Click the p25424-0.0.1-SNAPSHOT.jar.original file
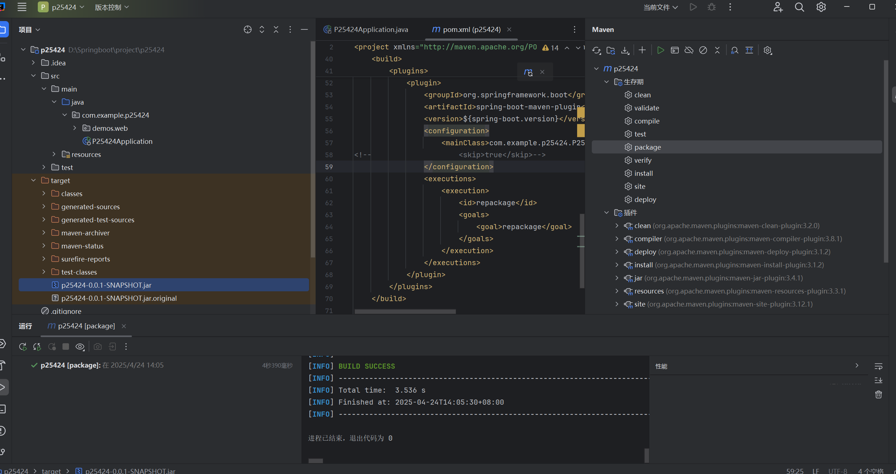 [119, 298]
